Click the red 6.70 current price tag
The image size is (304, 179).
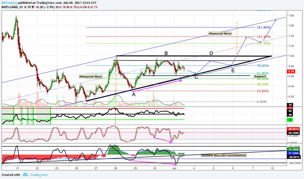[x=291, y=72]
